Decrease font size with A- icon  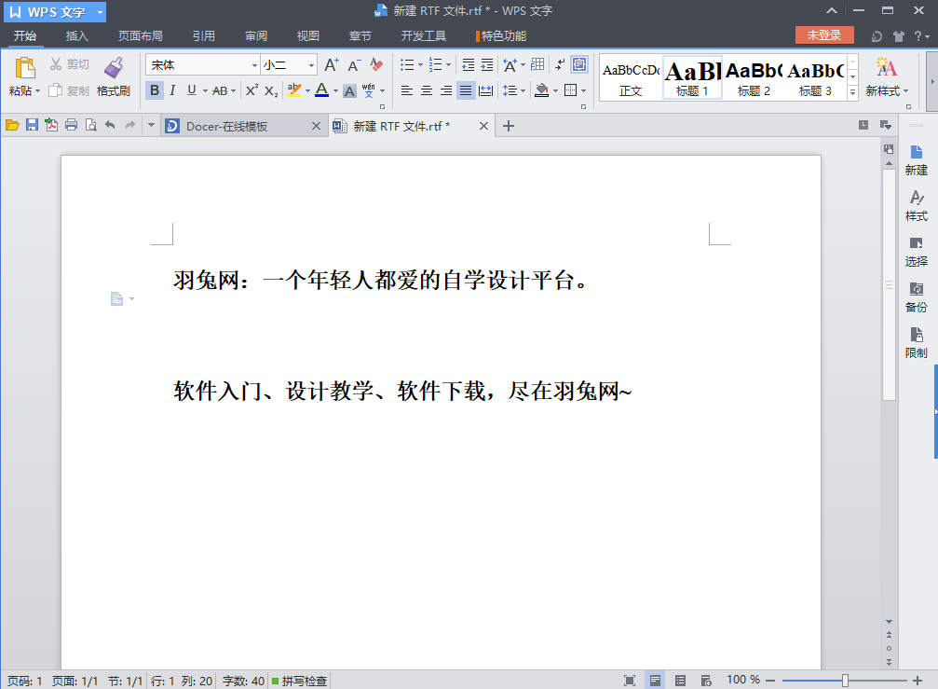(x=354, y=64)
